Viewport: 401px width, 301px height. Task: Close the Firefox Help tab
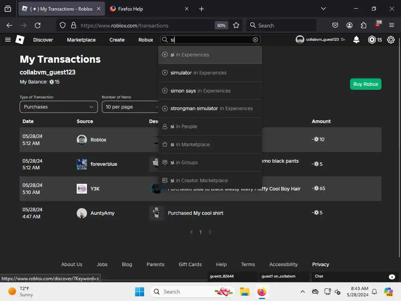pyautogui.click(x=187, y=9)
